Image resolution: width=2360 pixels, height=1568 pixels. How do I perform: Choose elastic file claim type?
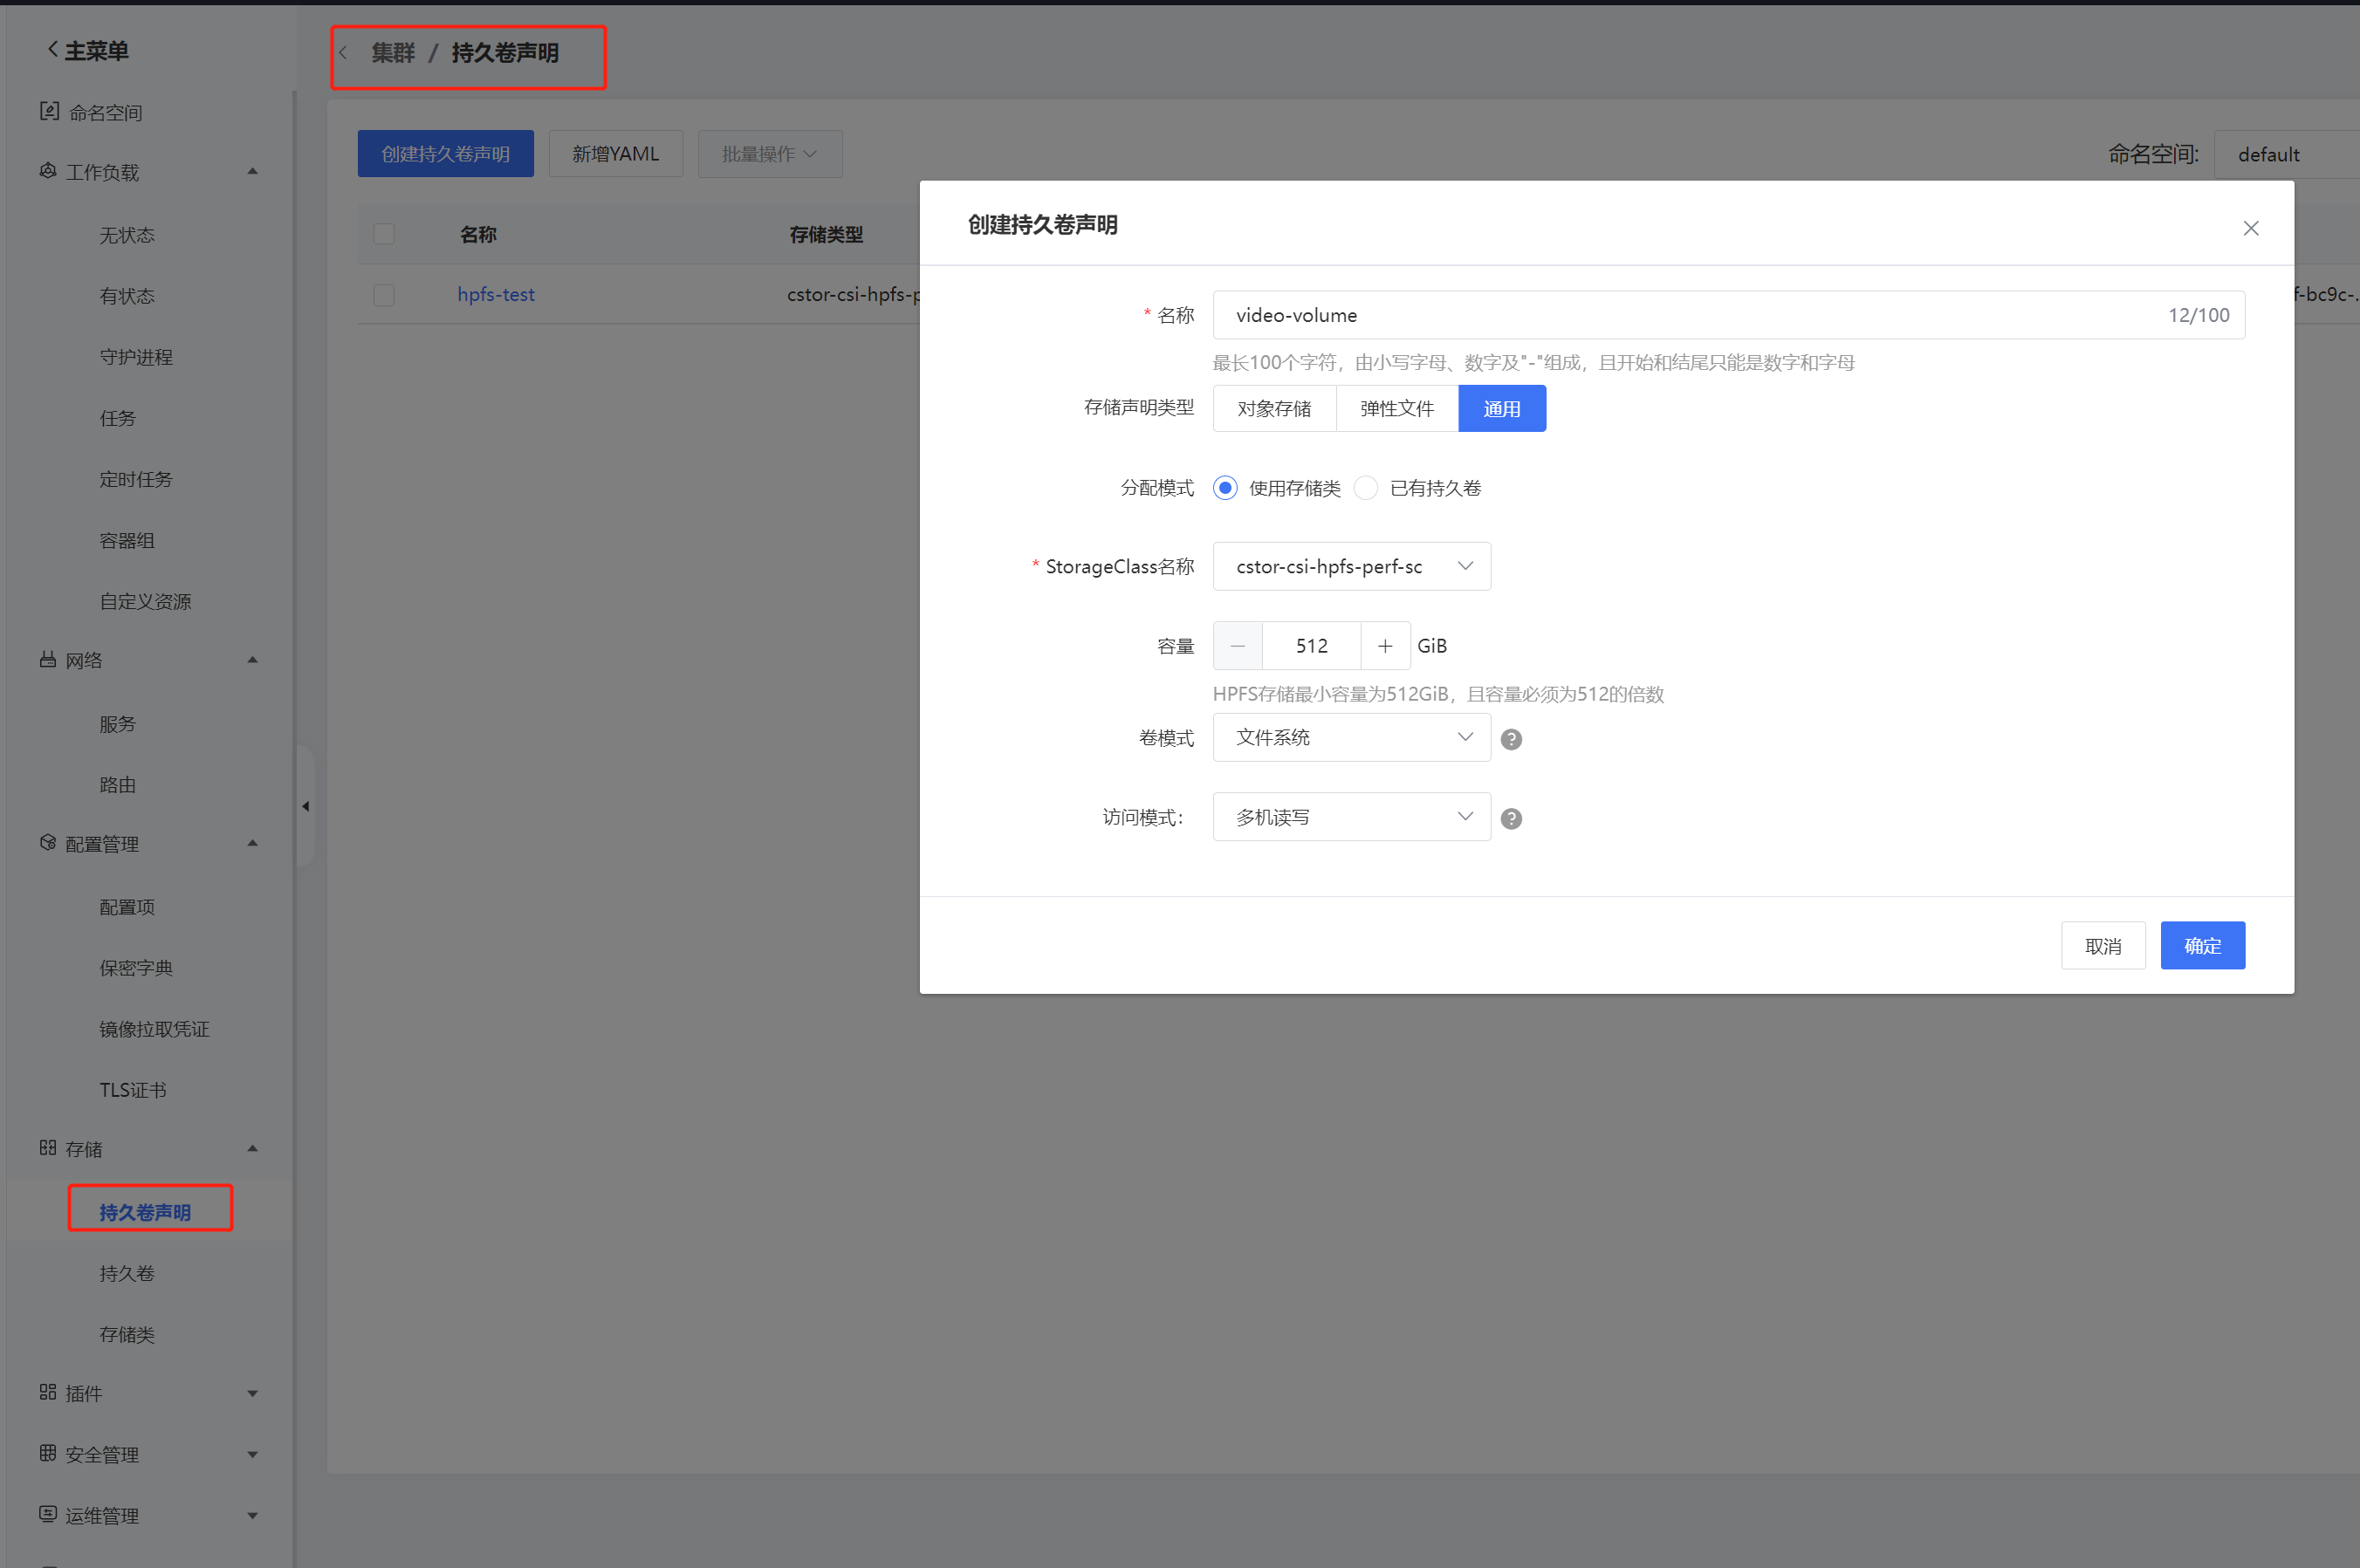1397,409
